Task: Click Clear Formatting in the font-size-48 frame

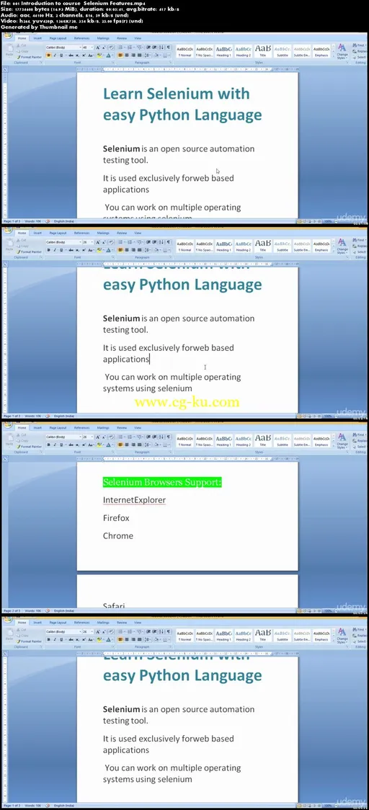Action: [110, 48]
